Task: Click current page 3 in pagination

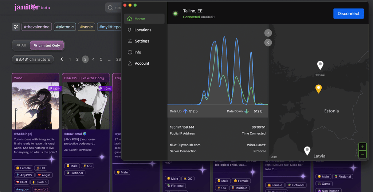Action: click(85, 59)
